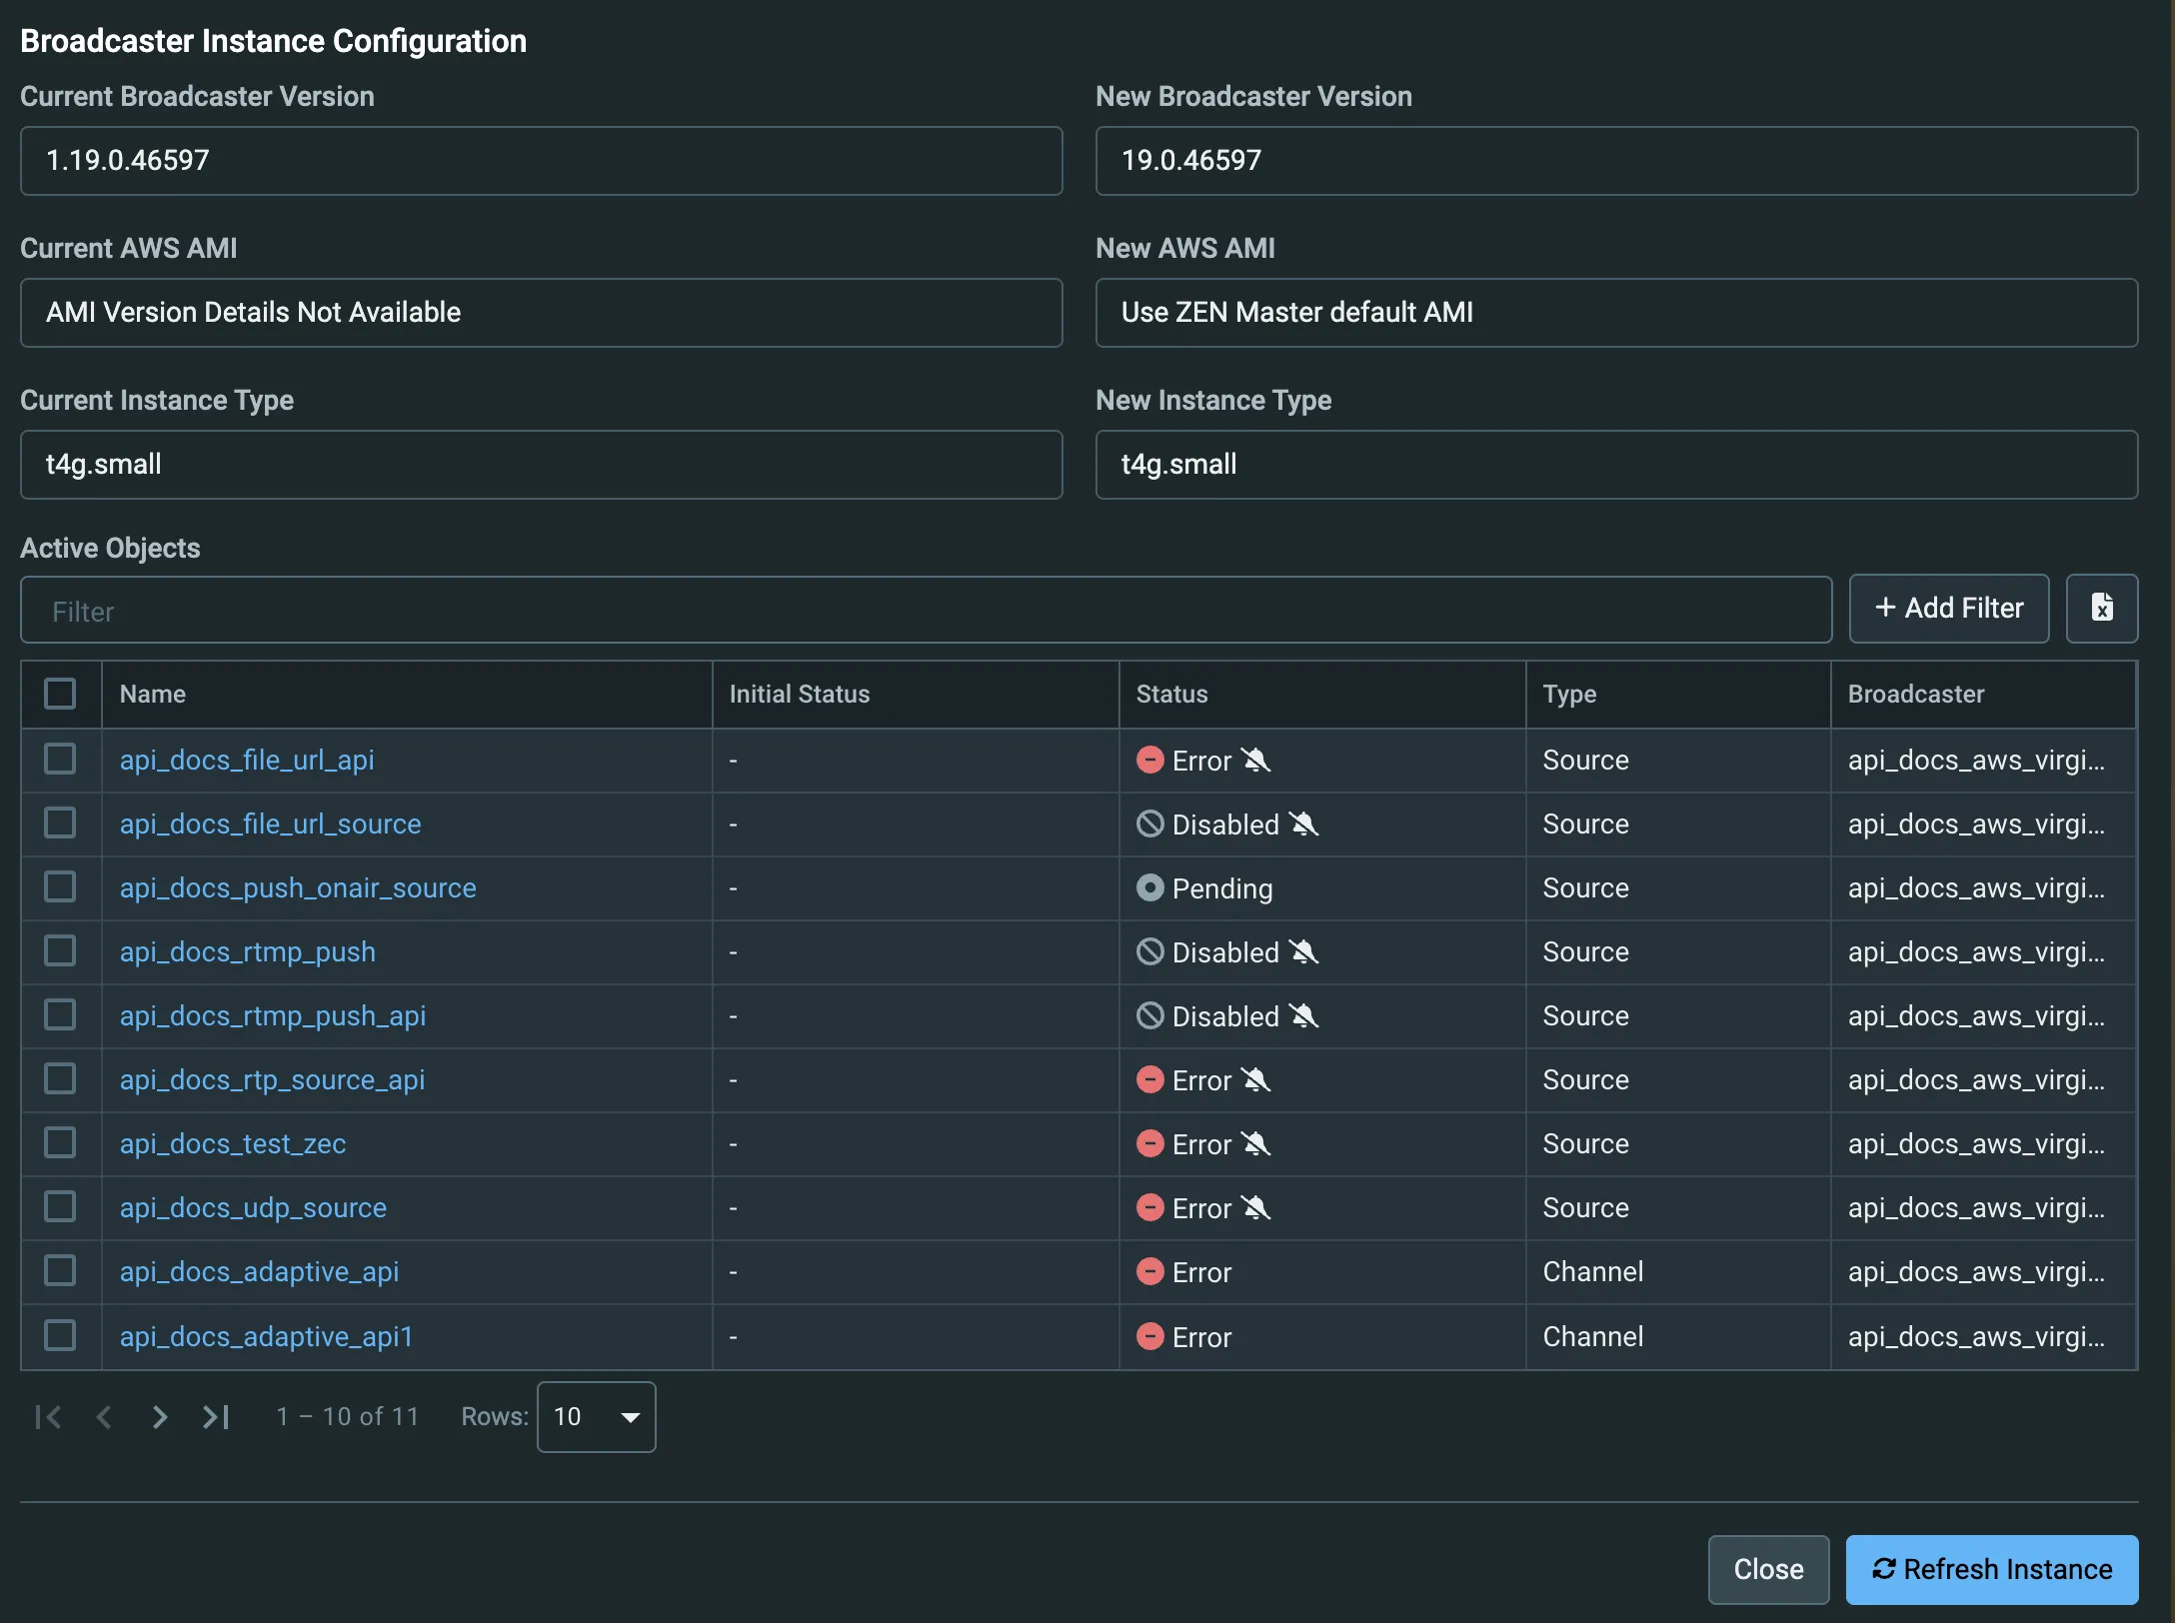Click the Refresh Instance button

point(1991,1570)
